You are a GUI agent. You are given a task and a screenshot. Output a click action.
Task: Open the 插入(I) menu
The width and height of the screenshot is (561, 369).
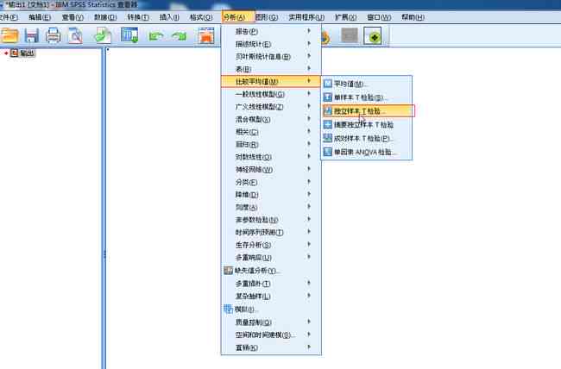pyautogui.click(x=169, y=17)
